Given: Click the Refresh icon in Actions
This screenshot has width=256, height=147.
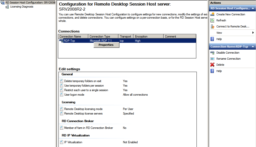Looking at the screenshot, I should pyautogui.click(x=212, y=20).
